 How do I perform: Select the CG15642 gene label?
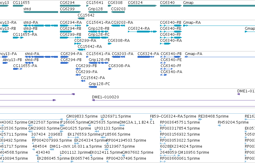pyautogui.click(x=86, y=15)
